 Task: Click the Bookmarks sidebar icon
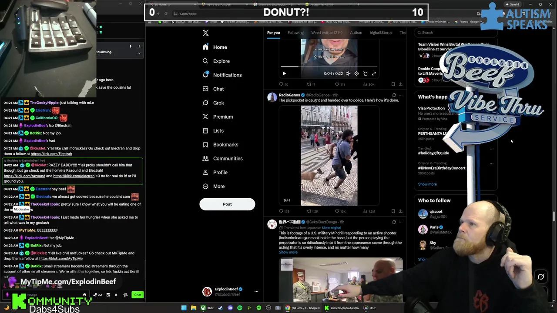coord(205,144)
